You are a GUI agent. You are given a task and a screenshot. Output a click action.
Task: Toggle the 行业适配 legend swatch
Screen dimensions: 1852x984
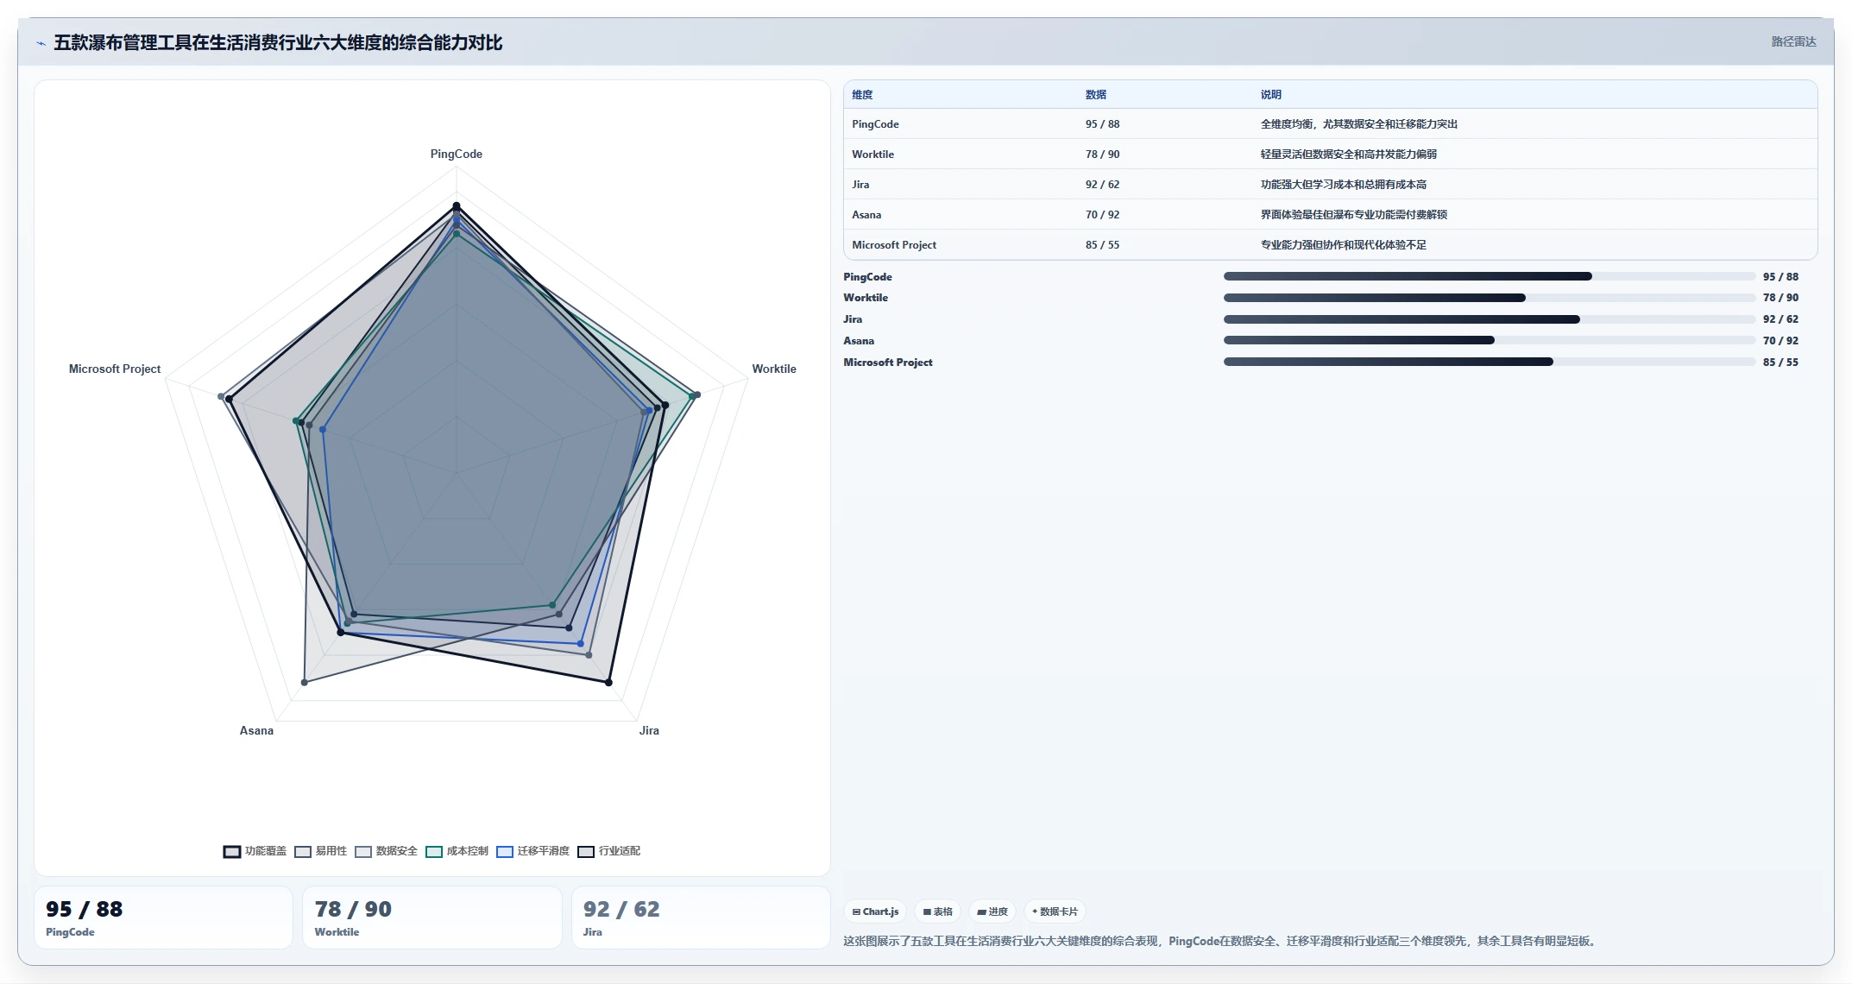pyautogui.click(x=586, y=852)
